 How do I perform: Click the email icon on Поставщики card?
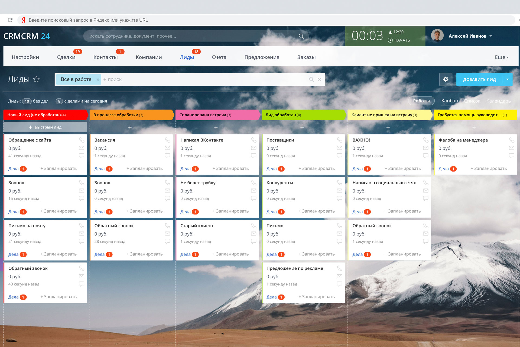[339, 148]
